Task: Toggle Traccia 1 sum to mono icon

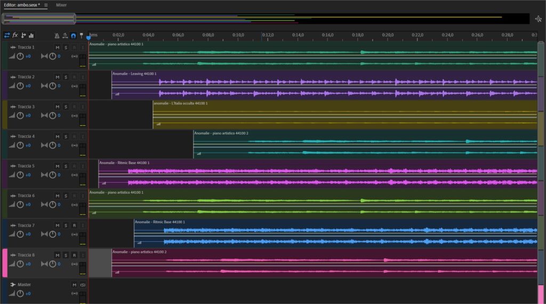Action: tap(74, 56)
